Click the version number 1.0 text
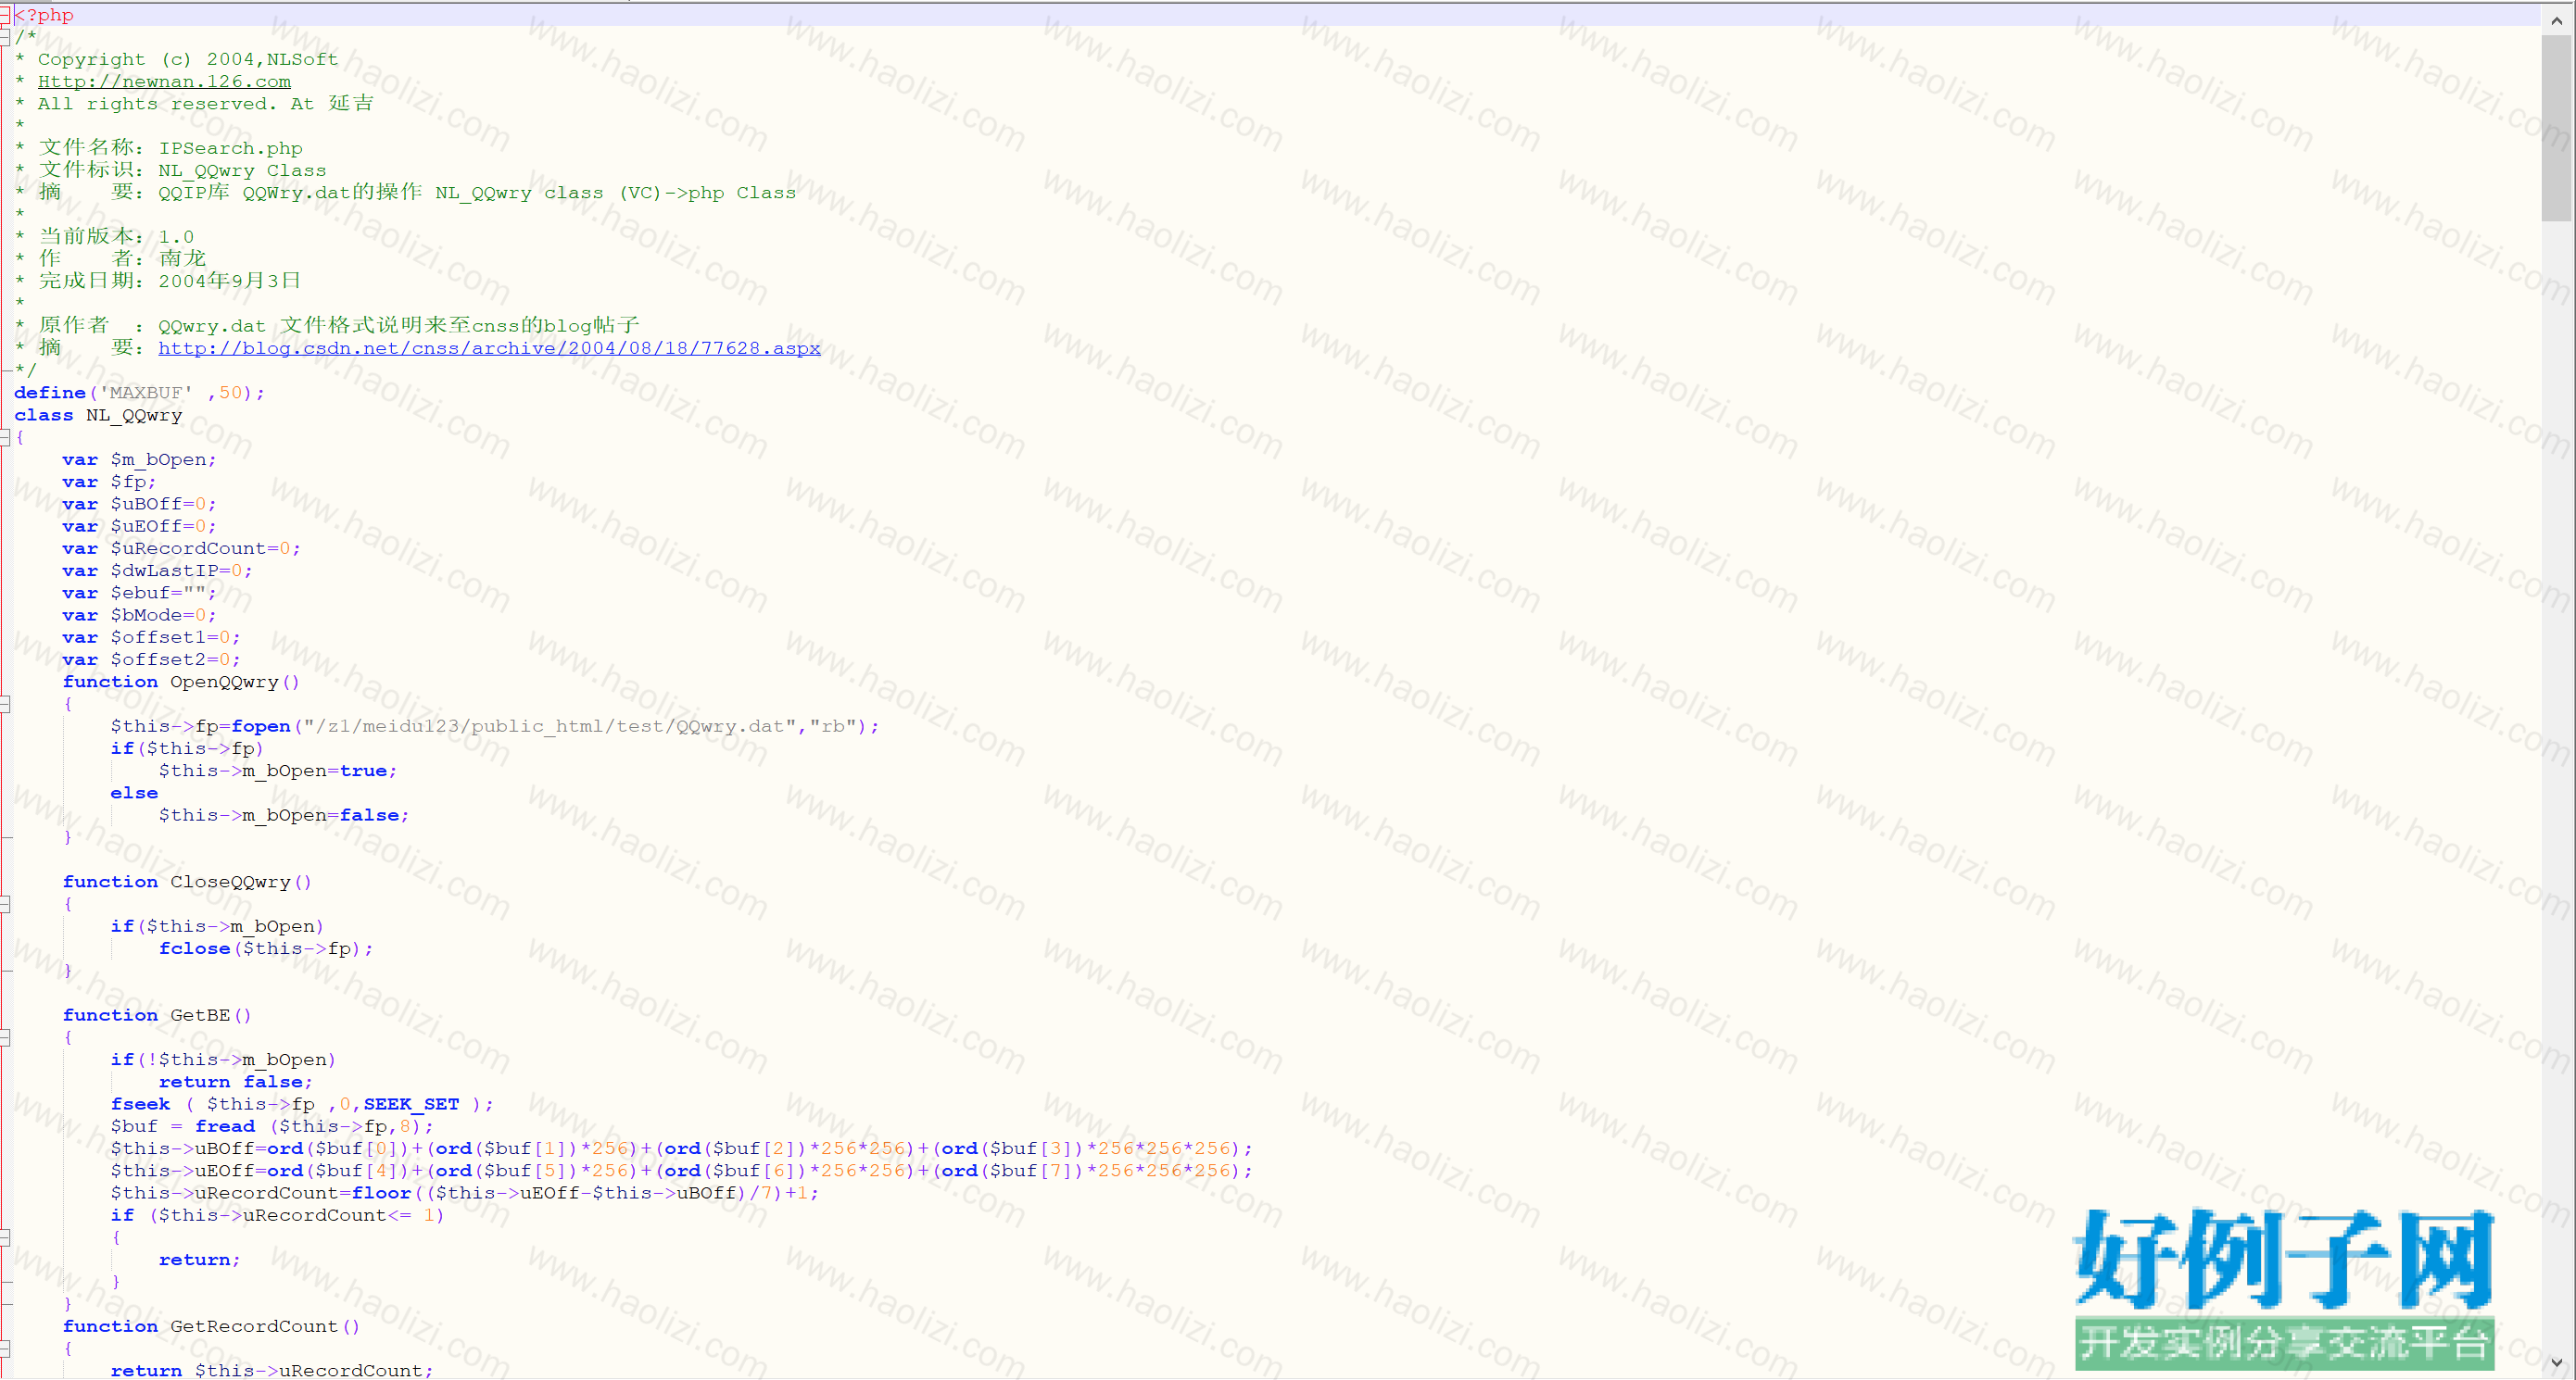 pyautogui.click(x=176, y=237)
